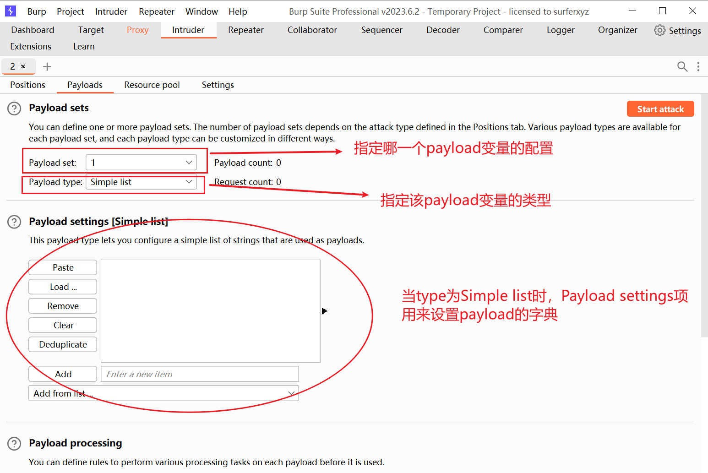Click the search magnifier icon
The width and height of the screenshot is (708, 473).
pyautogui.click(x=682, y=67)
